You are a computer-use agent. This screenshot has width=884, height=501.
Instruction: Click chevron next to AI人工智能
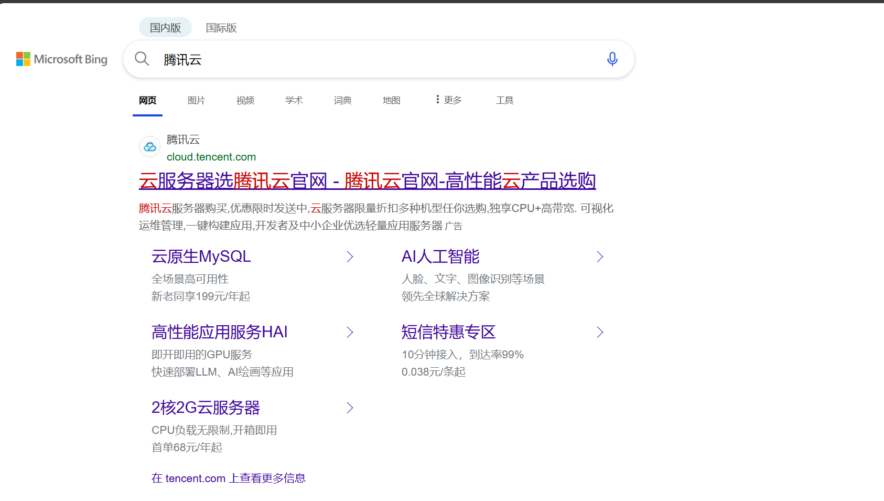click(x=600, y=257)
